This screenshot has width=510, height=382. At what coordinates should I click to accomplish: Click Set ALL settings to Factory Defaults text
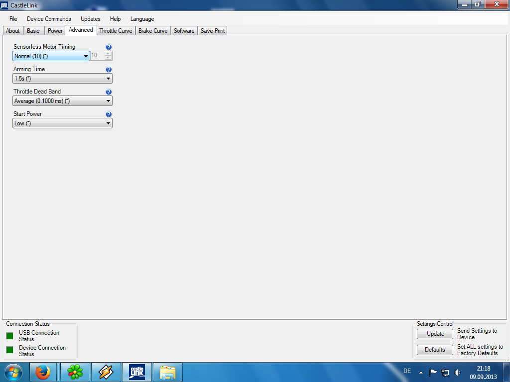pyautogui.click(x=480, y=350)
